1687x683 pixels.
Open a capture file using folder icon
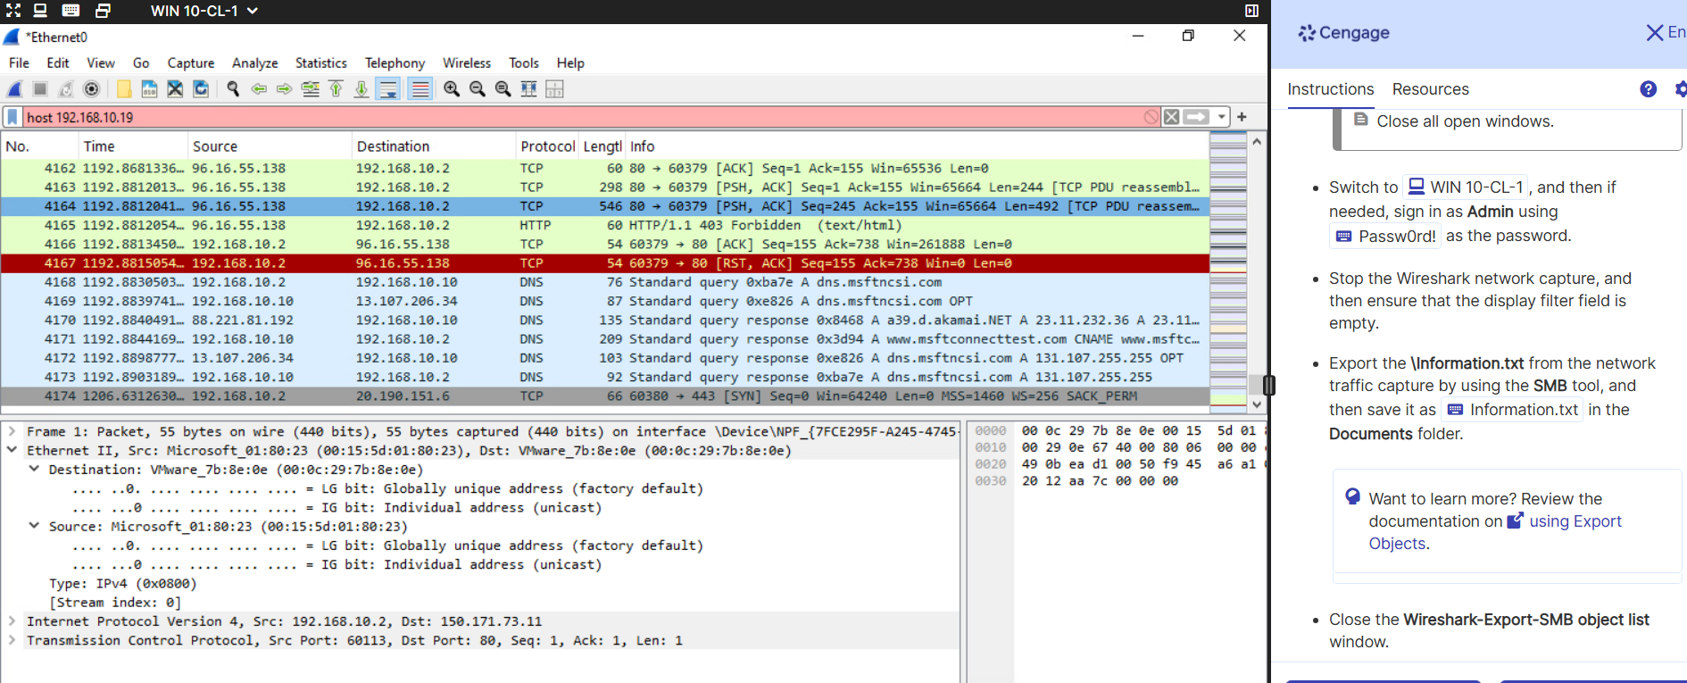click(124, 88)
